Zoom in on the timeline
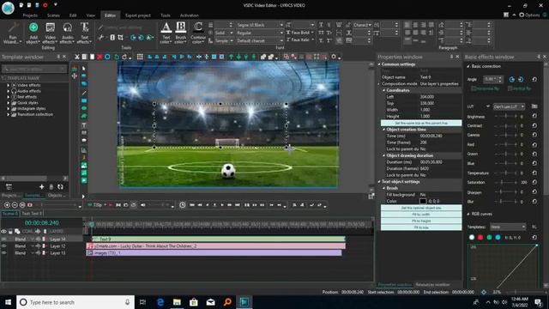This screenshot has width=549, height=309. [x=7, y=205]
